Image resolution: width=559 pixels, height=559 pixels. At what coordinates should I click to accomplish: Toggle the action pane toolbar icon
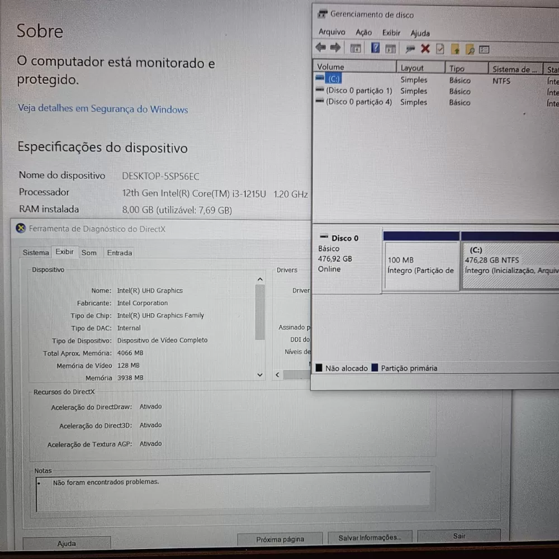point(390,49)
